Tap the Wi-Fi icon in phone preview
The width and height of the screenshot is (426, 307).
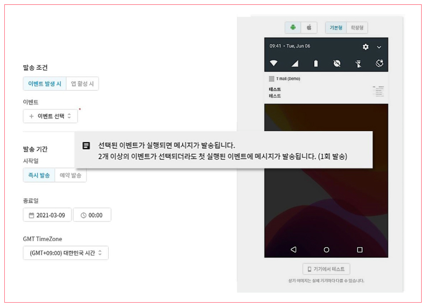pos(273,63)
